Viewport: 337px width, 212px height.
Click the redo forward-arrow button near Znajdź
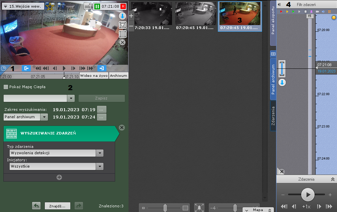point(79,206)
